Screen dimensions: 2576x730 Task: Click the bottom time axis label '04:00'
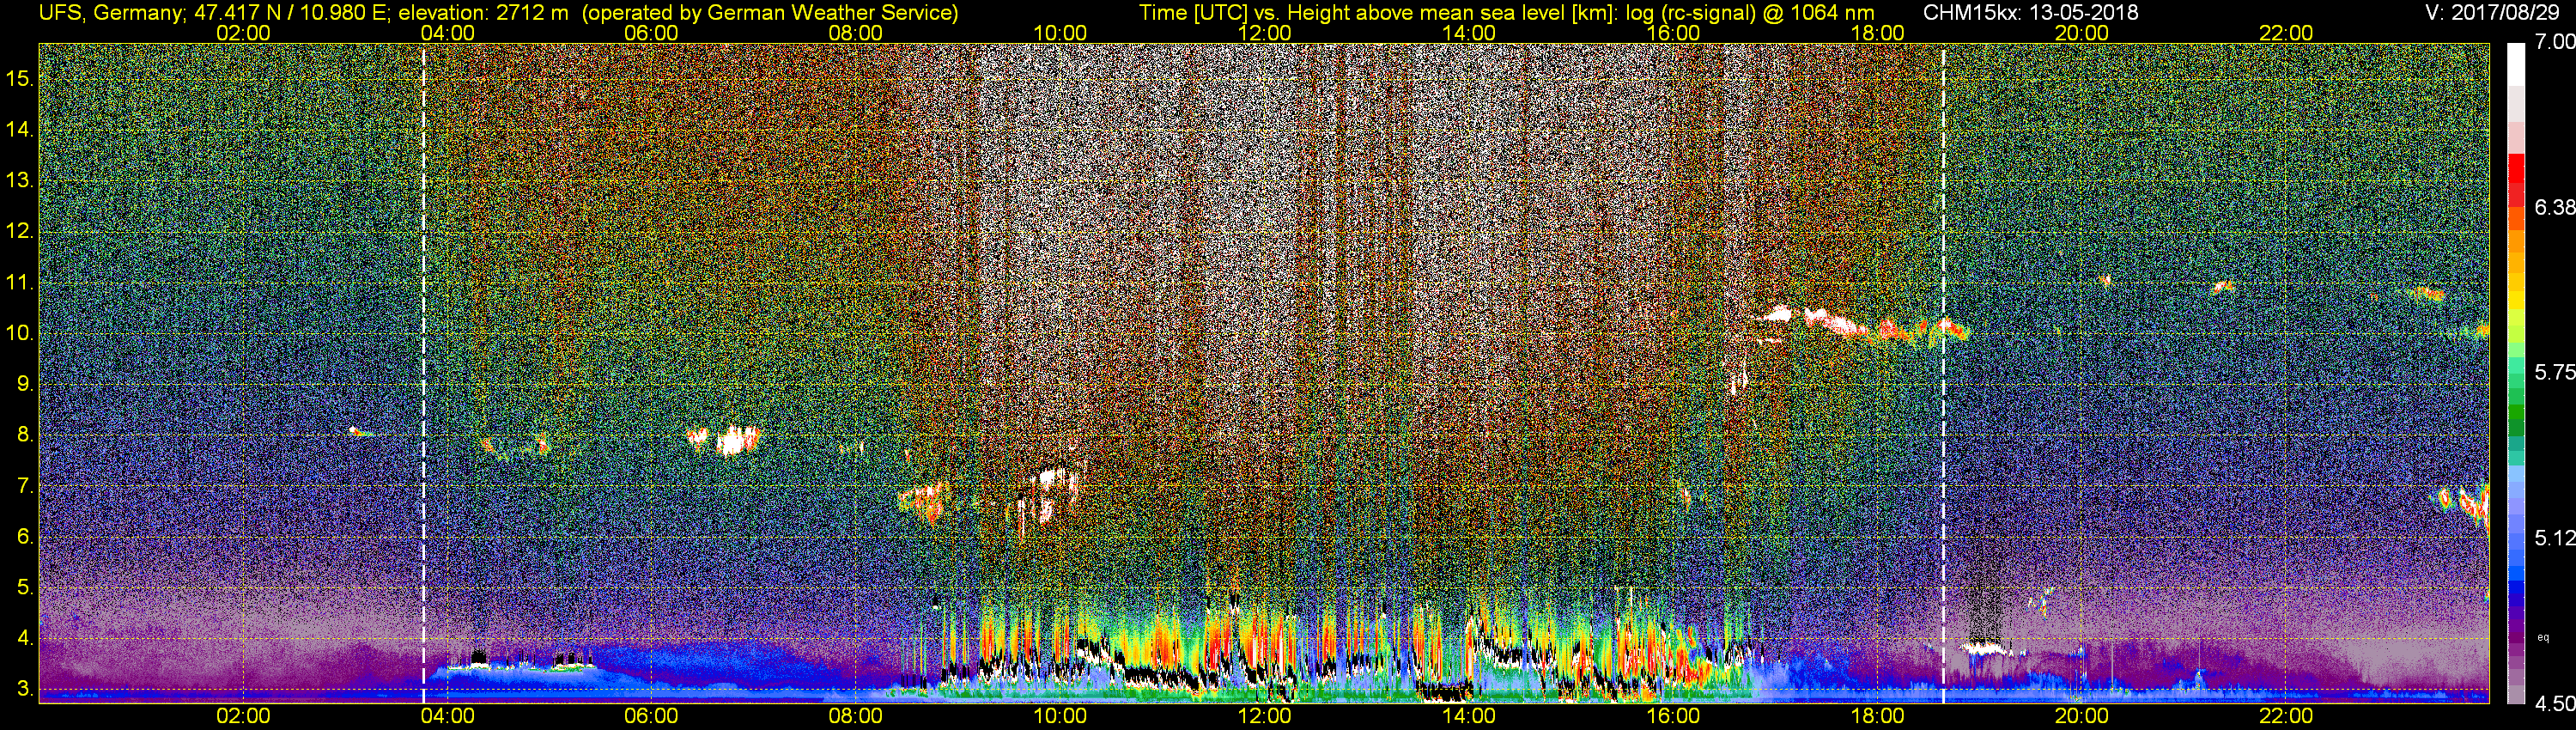(x=447, y=716)
